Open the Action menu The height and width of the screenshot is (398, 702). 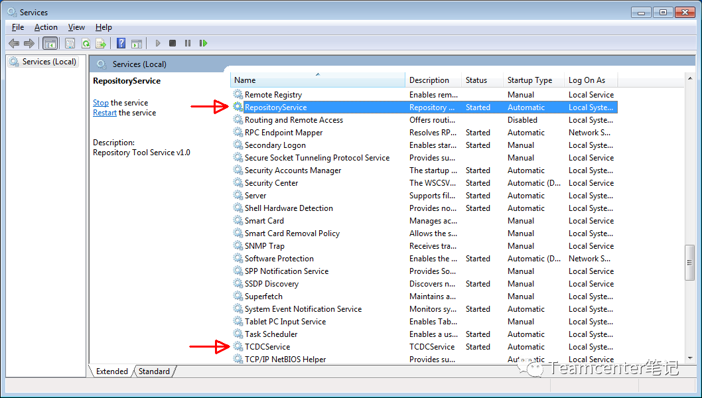click(46, 27)
